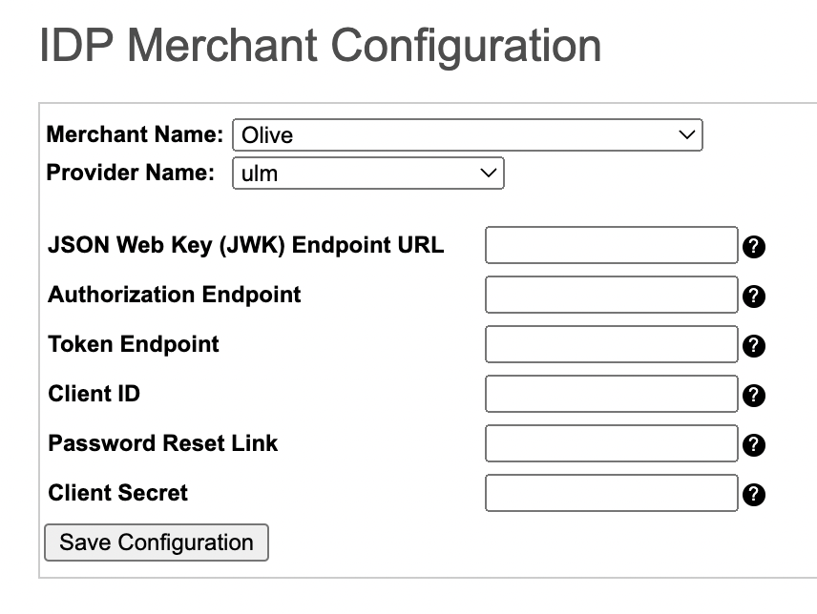
Task: Open the Provider Name dropdown showing ulm
Action: click(368, 174)
